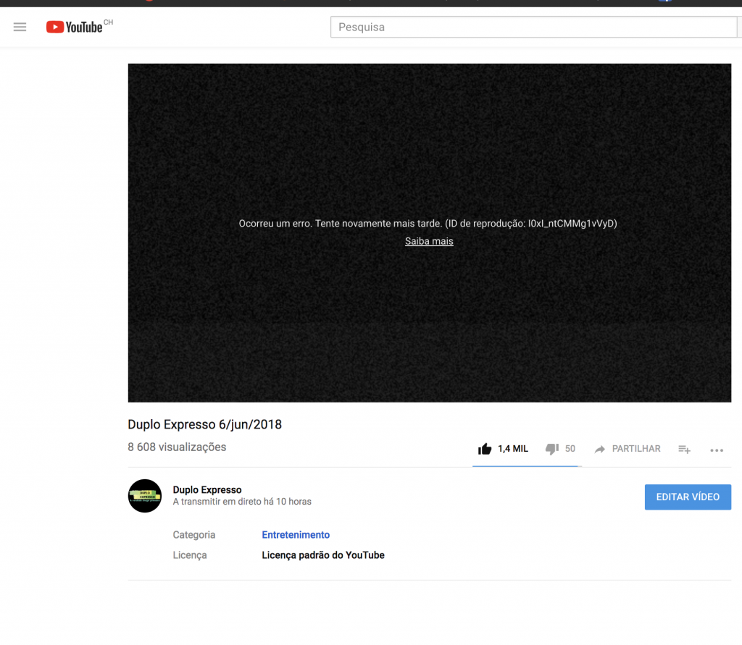
Task: Click the PARTILHAR label
Action: 636,449
